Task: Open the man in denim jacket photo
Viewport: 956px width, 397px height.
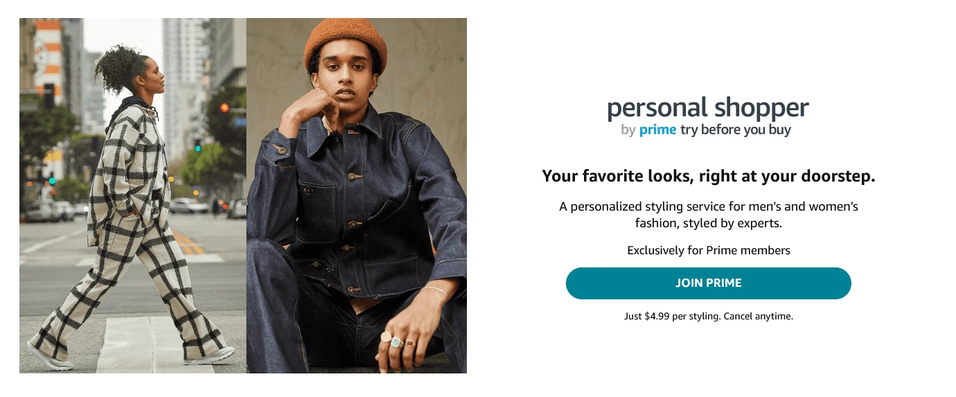Action: pos(357,195)
